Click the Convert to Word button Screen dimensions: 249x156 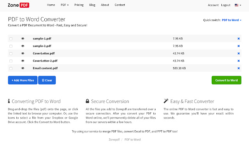[226, 80]
